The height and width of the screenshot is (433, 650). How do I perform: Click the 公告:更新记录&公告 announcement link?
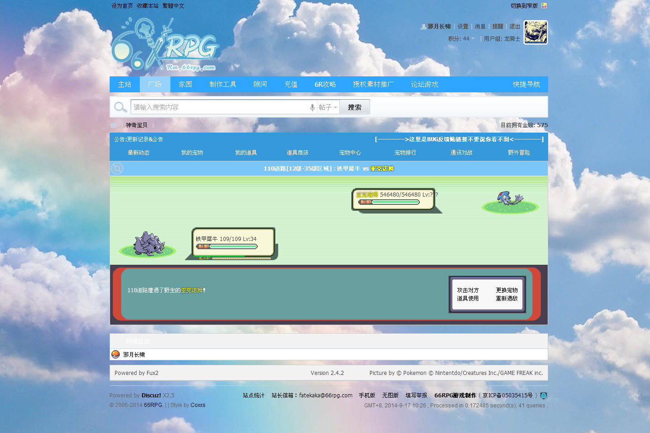(138, 139)
